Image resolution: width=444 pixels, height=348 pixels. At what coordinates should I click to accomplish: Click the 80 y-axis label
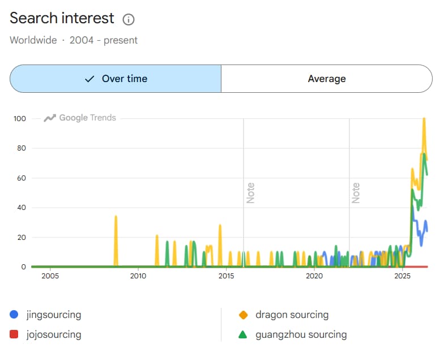click(x=22, y=148)
